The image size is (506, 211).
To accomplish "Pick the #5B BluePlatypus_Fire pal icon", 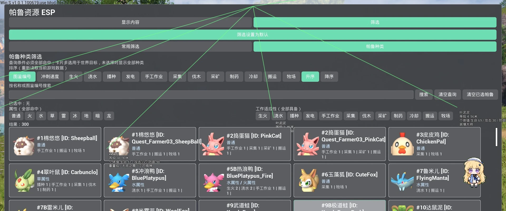I will click(213, 181).
